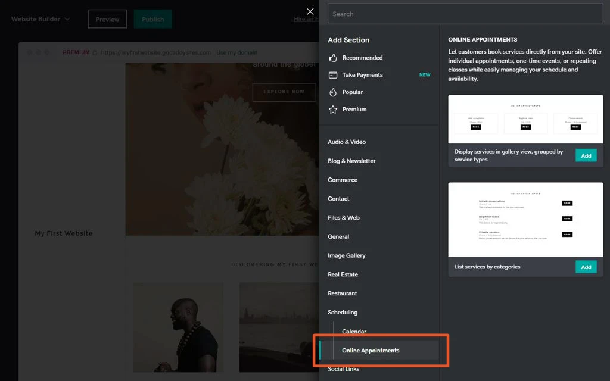Open the Website Builder dropdown
Viewport: 610px width, 381px height.
[x=41, y=19]
